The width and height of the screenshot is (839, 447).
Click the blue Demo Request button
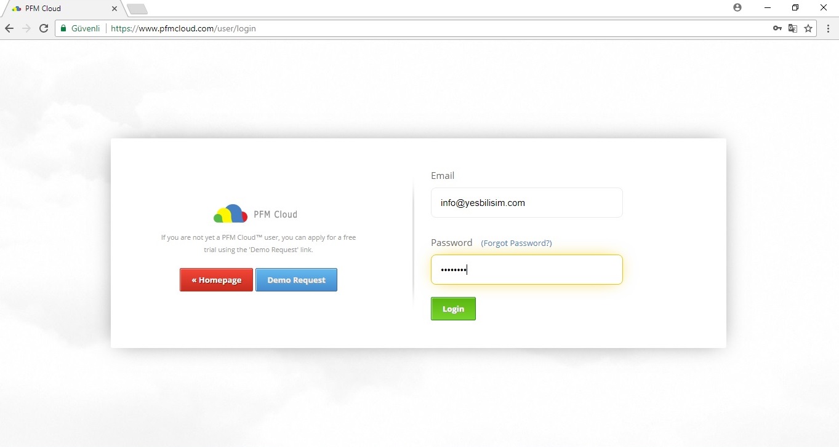coord(296,280)
